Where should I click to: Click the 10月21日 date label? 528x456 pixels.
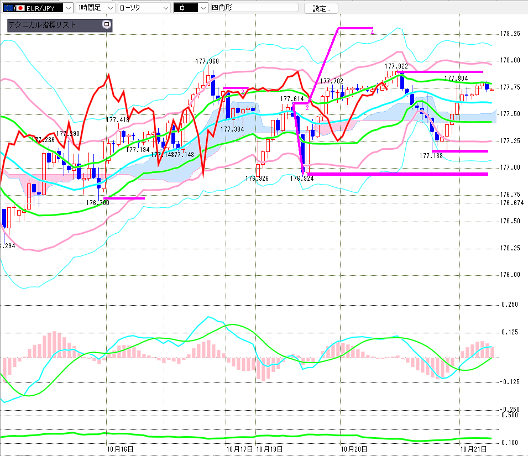[x=473, y=449]
